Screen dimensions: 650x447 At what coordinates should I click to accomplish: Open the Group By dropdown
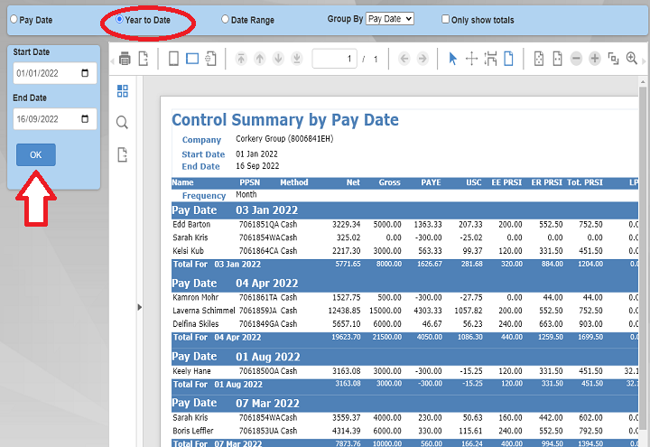[390, 19]
